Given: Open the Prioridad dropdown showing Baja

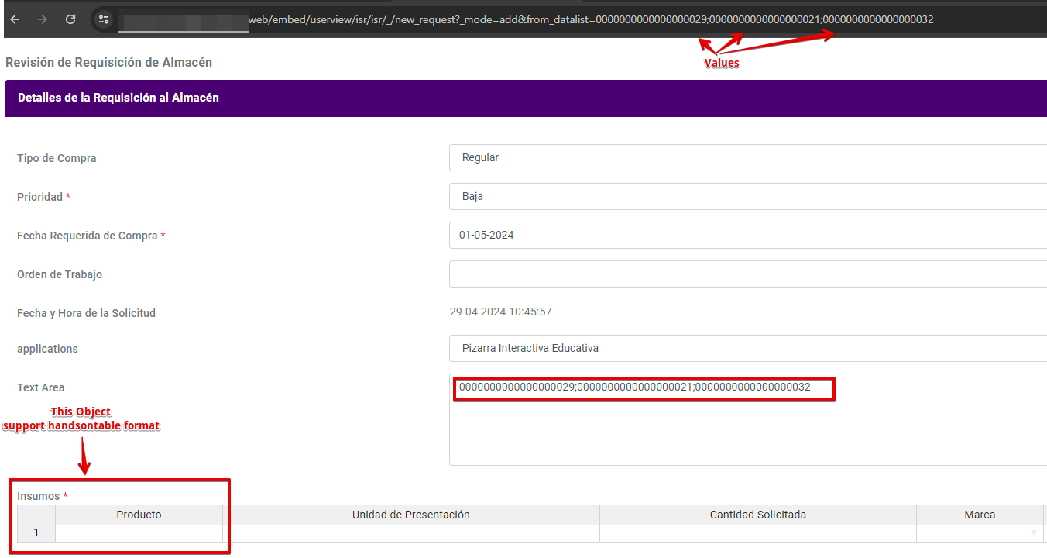Looking at the screenshot, I should pyautogui.click(x=748, y=196).
